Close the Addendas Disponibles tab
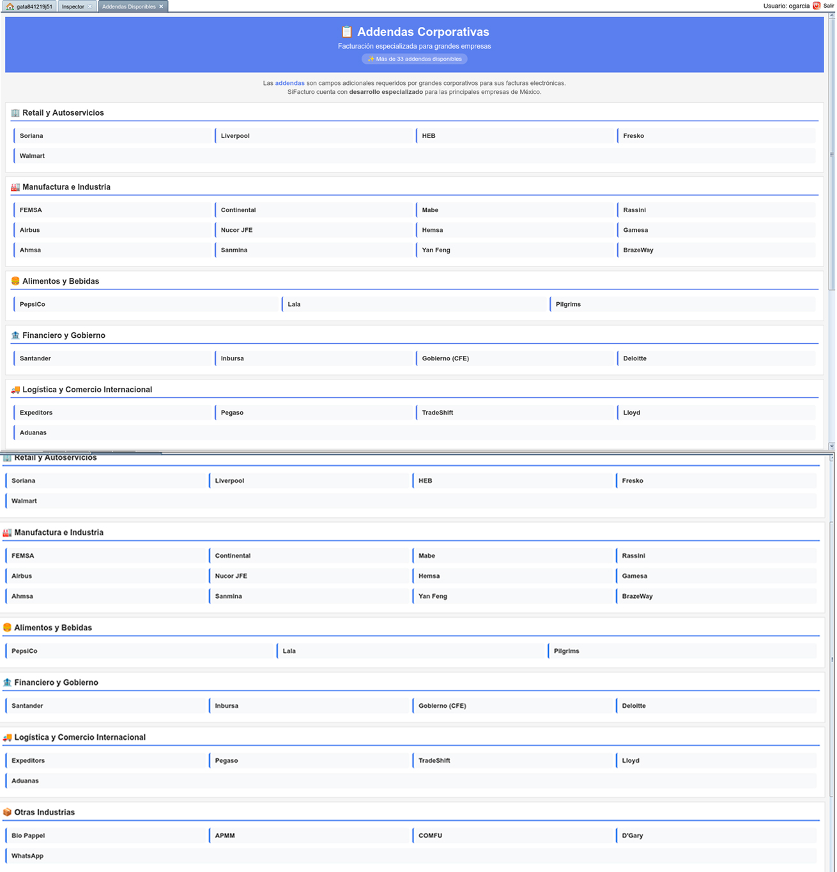Image resolution: width=837 pixels, height=872 pixels. 161,6
